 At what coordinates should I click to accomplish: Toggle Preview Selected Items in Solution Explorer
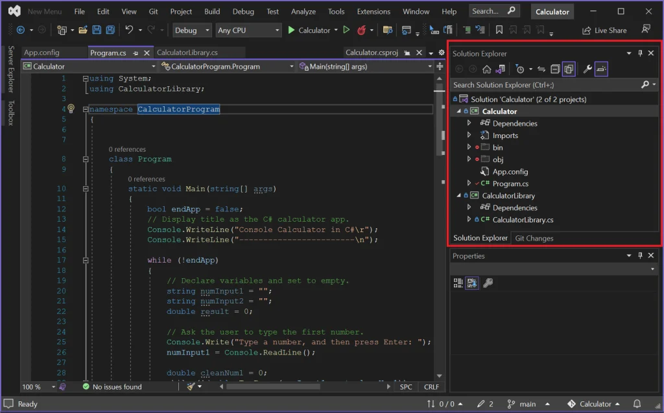coord(602,68)
